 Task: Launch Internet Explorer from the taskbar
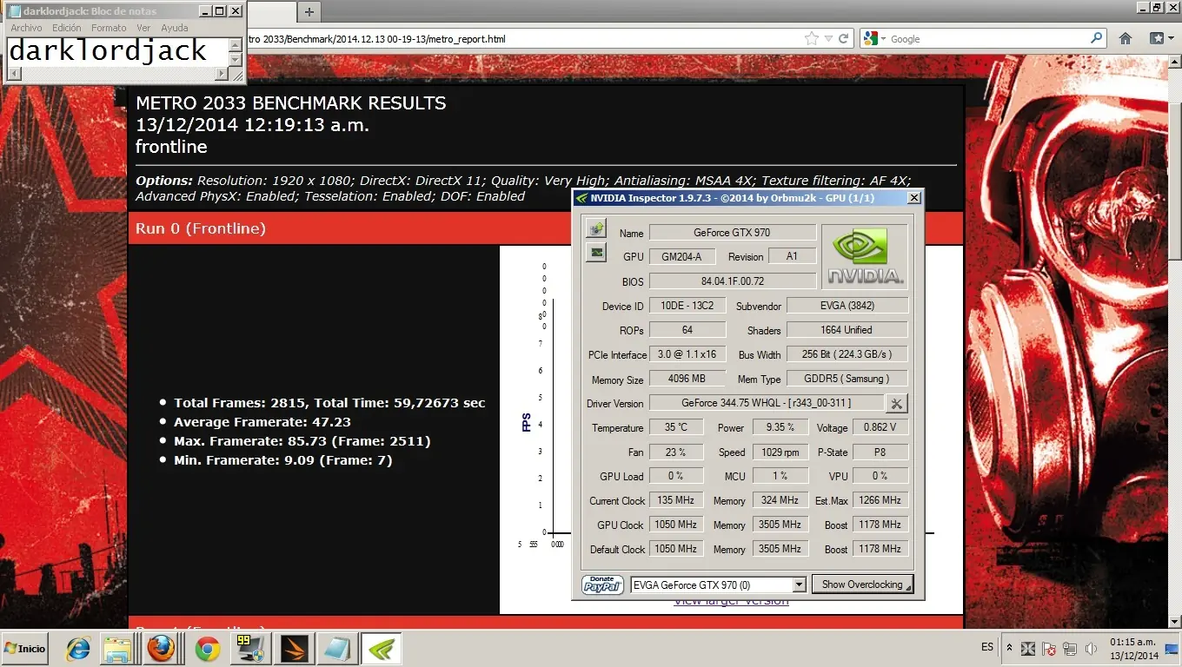78,649
